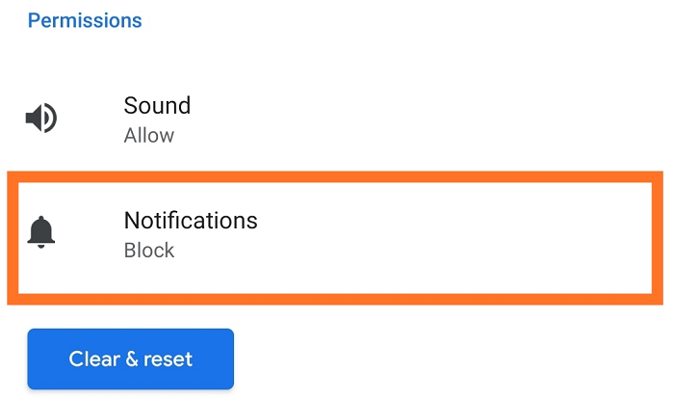Click the ampersand in the Clear & reset button
674x399 pixels.
(x=132, y=359)
